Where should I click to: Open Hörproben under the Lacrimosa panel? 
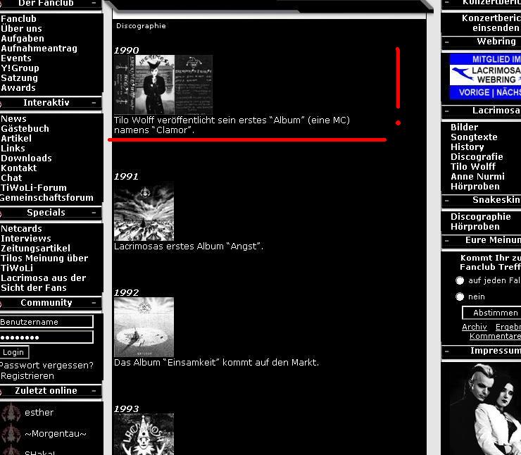click(475, 187)
